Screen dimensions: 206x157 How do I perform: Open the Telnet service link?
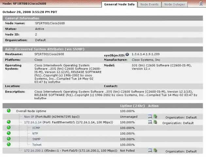37,145
